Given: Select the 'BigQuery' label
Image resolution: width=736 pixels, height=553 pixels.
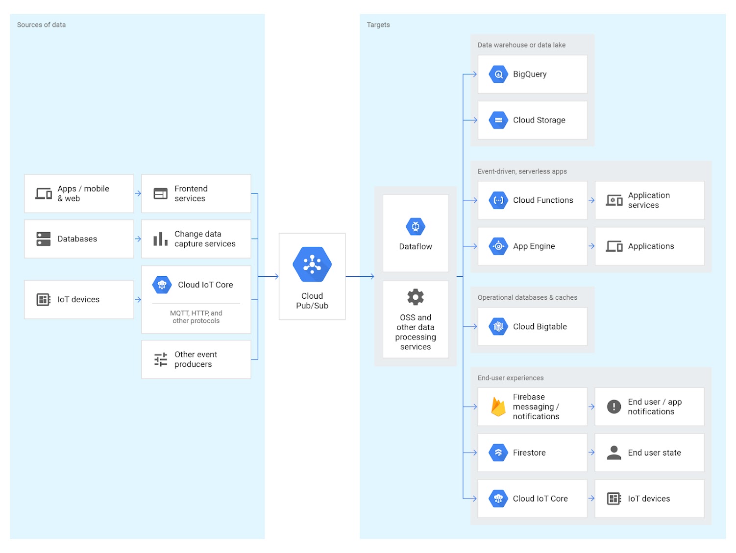Looking at the screenshot, I should [530, 74].
